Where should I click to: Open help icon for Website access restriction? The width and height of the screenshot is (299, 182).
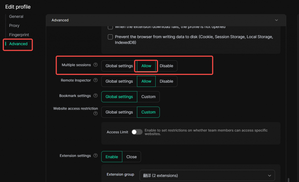click(95, 113)
